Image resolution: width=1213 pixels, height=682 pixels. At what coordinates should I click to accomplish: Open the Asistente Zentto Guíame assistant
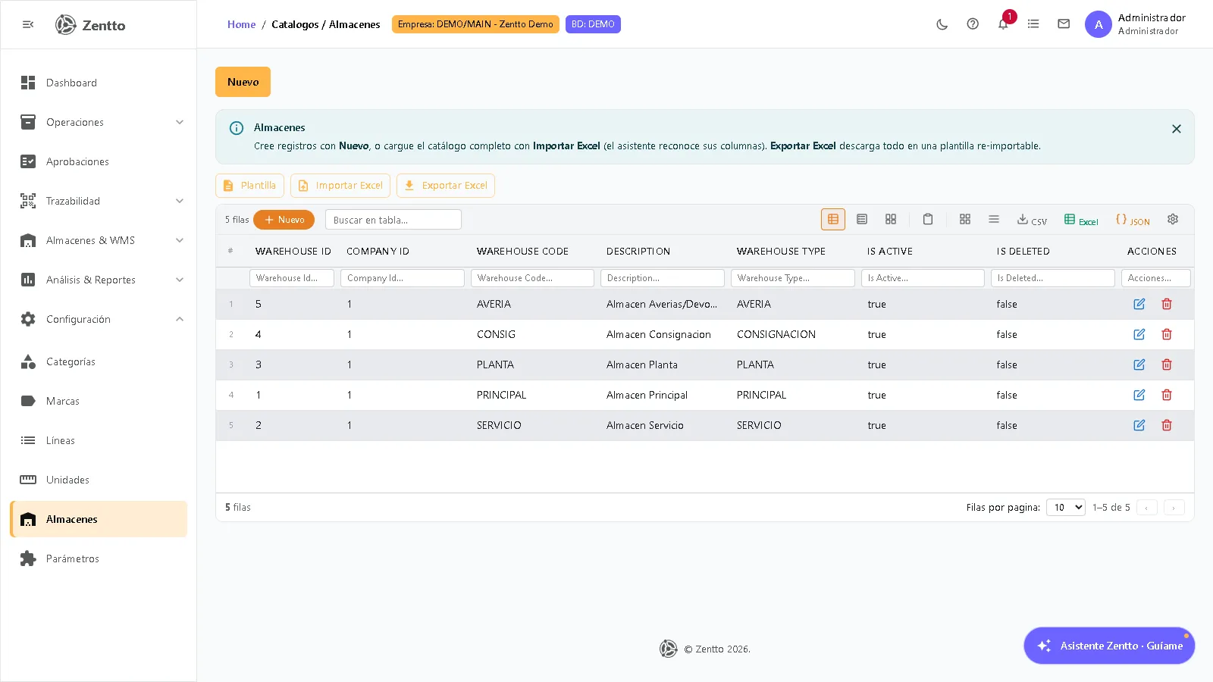1109,646
